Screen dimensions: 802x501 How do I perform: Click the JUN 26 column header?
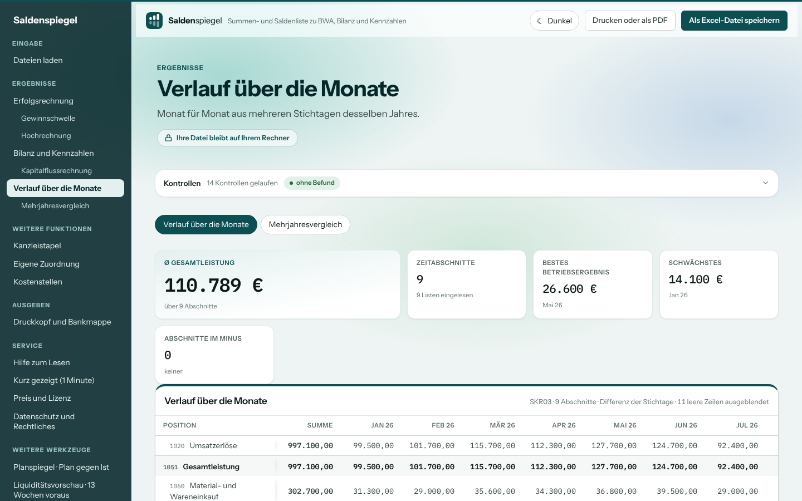coord(686,425)
